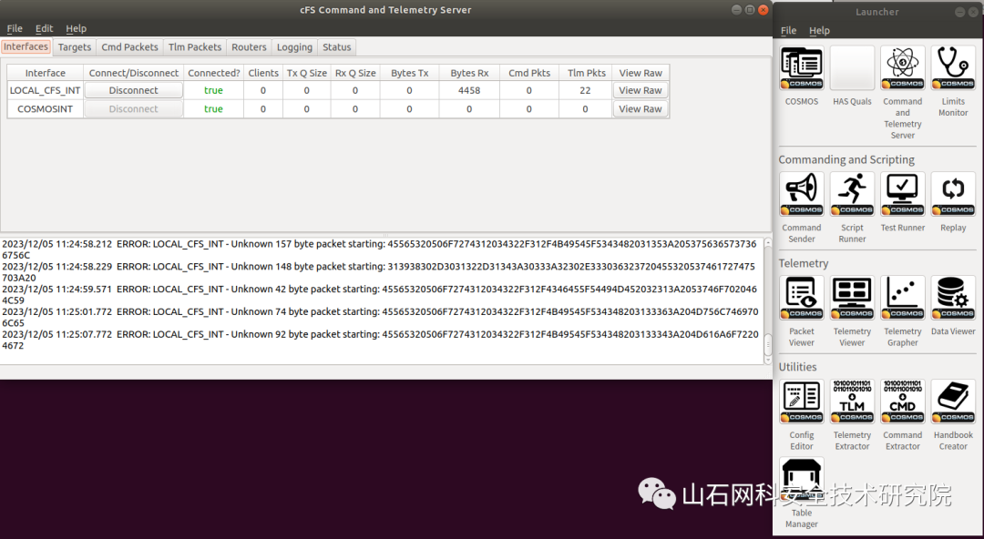The width and height of the screenshot is (984, 539).
Task: Open the Launcher File menu
Action: [789, 30]
